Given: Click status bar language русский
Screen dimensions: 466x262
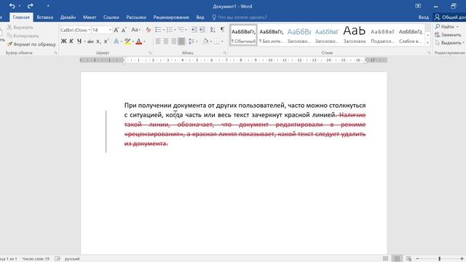Looking at the screenshot, I should point(72,259).
